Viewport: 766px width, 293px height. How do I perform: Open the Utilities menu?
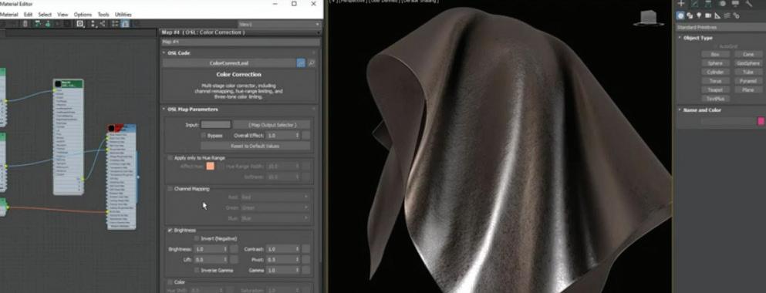tap(123, 15)
